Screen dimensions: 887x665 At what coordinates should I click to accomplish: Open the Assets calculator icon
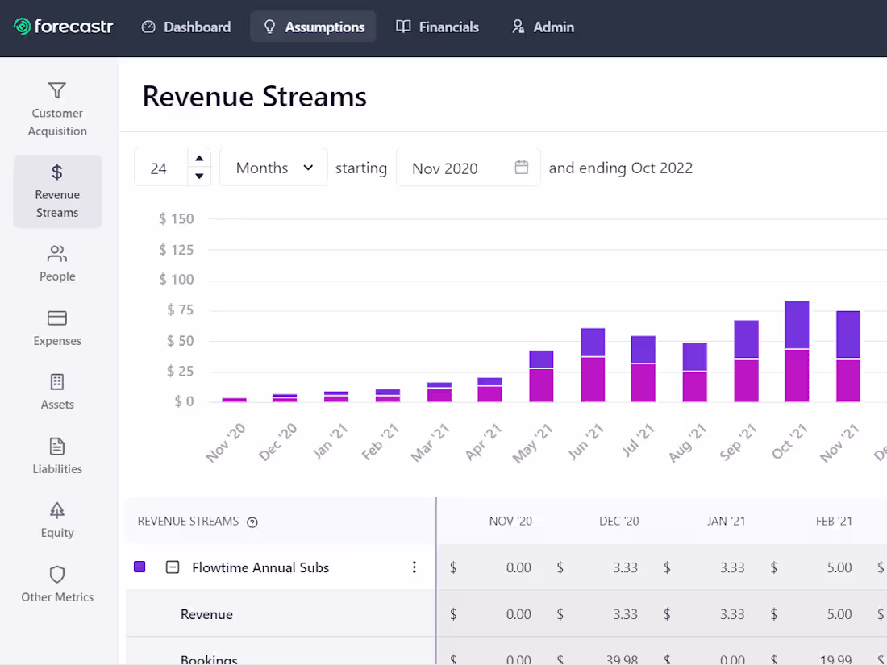[x=57, y=382]
